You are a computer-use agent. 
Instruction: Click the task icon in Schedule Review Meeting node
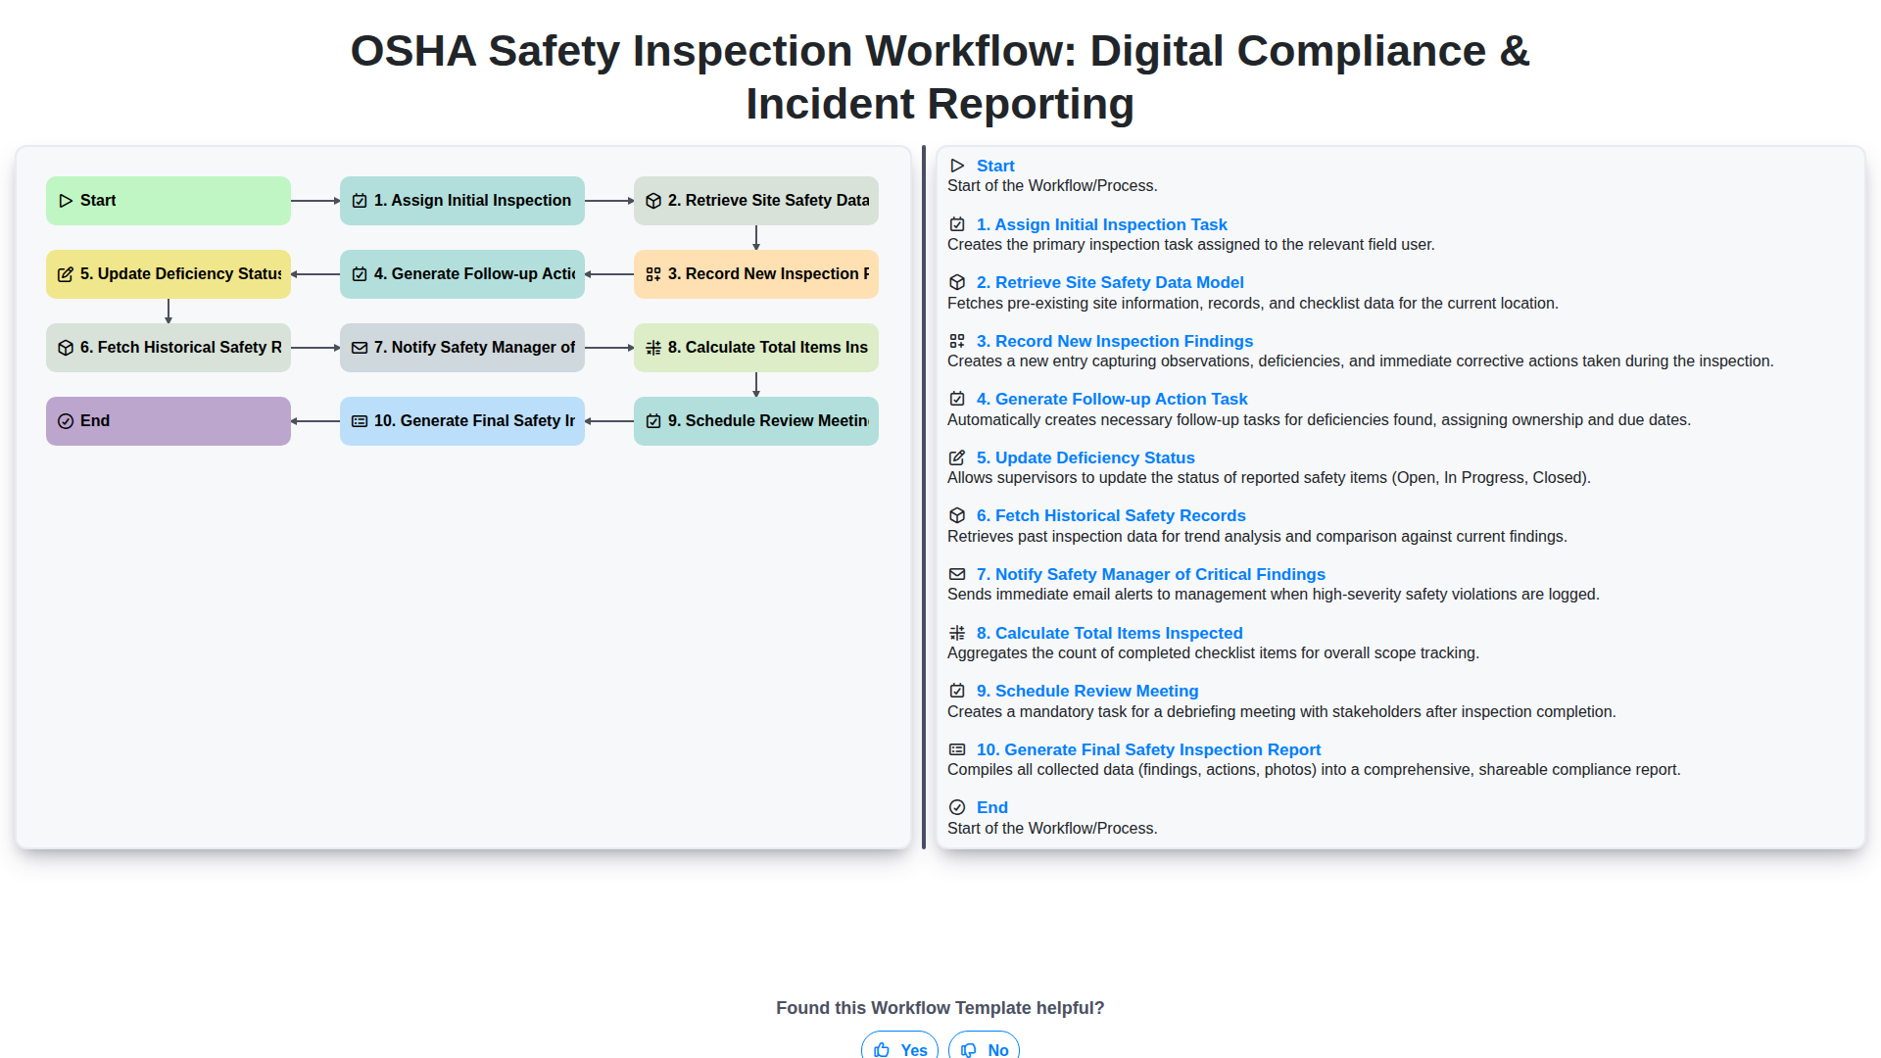pos(653,421)
